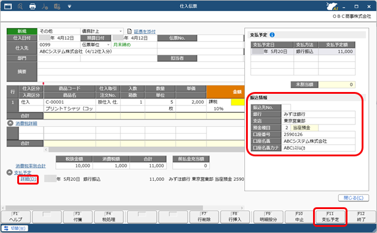The width and height of the screenshot is (377, 233).
Task: Click the 支払方法 cell 銀行振込 in panel
Action: click(x=306, y=52)
